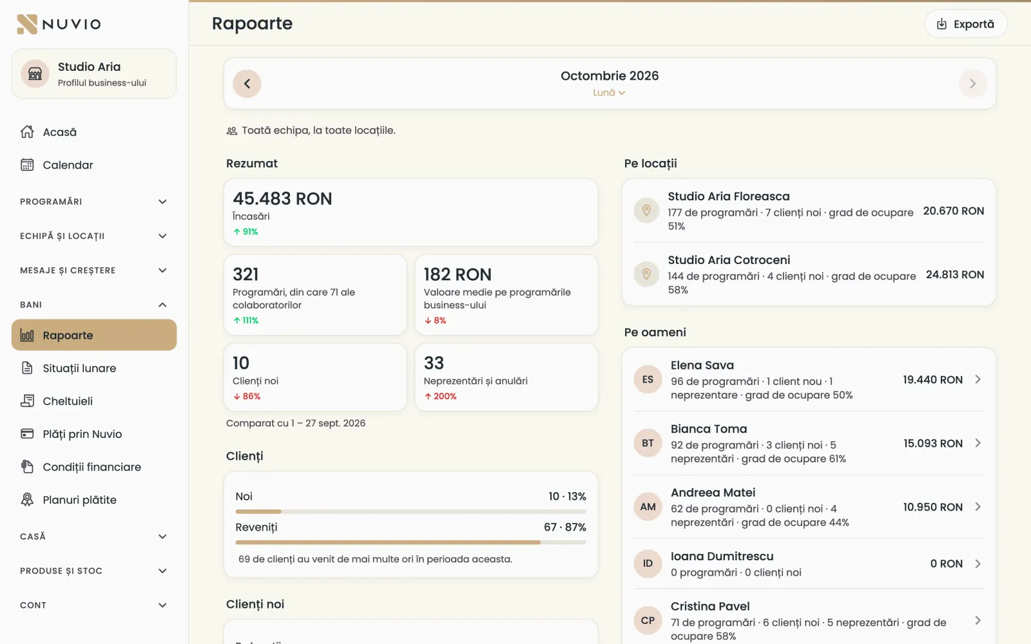Image resolution: width=1031 pixels, height=644 pixels.
Task: Click the AM avatar for Andreea Matei
Action: [x=648, y=507]
